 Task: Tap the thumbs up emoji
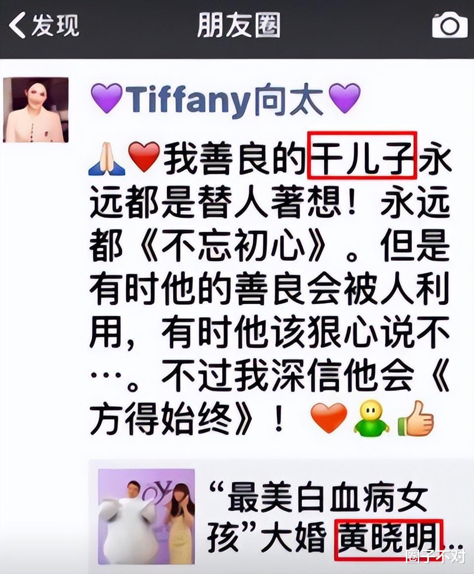click(416, 417)
